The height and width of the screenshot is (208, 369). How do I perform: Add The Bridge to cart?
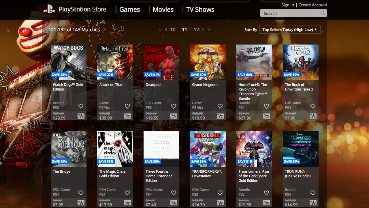pos(81,203)
